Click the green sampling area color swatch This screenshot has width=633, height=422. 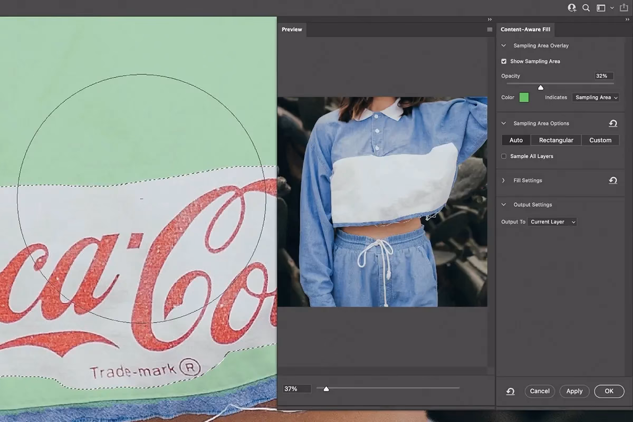point(524,97)
